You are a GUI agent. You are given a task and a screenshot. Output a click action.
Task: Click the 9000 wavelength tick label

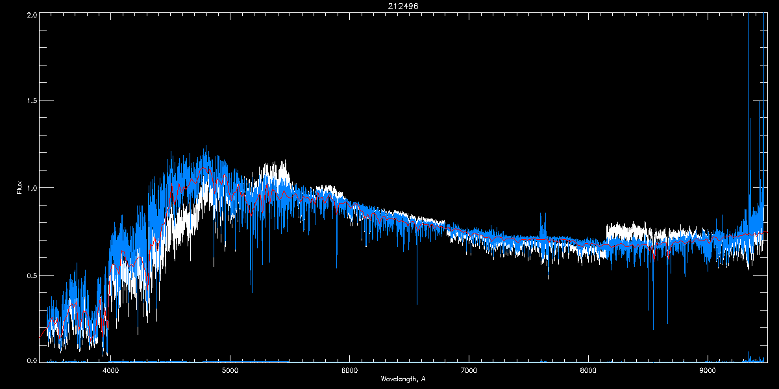(708, 370)
